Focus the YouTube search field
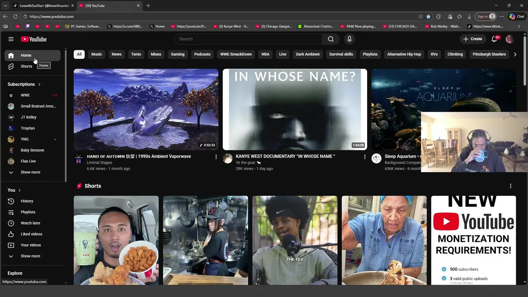The height and width of the screenshot is (297, 528). click(x=249, y=39)
